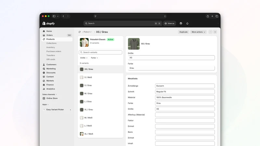This screenshot has height=146, width=260.
Task: Open the browser sidebar dropdown chevron
Action: coord(58,16)
